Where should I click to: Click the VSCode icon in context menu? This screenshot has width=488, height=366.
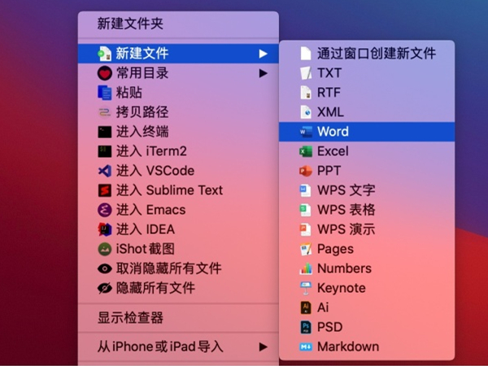tap(104, 171)
